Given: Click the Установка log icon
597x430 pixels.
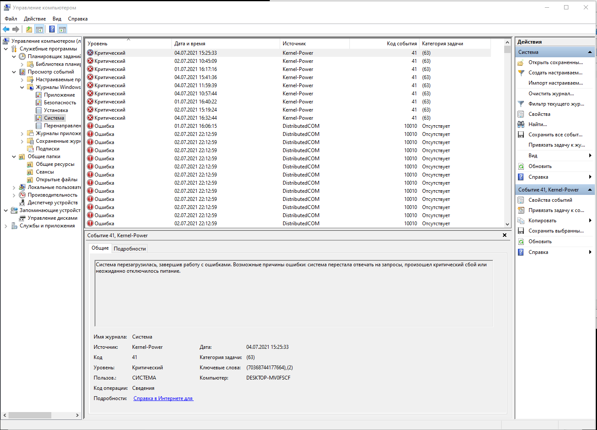Looking at the screenshot, I should tap(38, 110).
